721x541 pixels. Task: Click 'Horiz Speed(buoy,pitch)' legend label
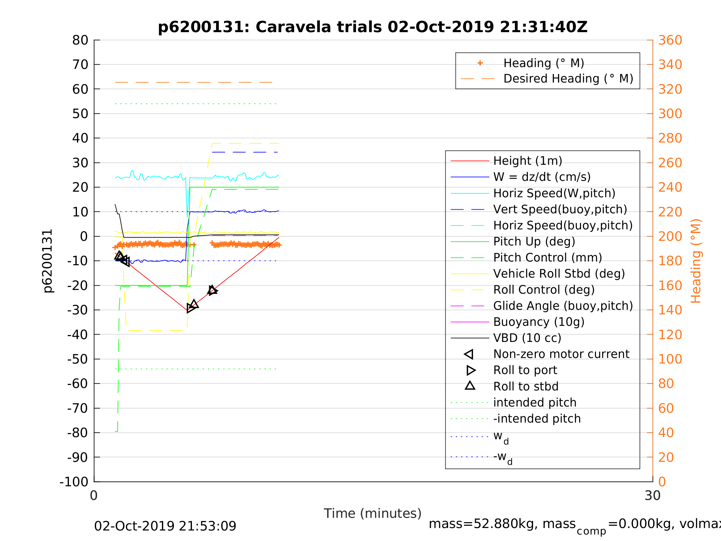click(563, 225)
